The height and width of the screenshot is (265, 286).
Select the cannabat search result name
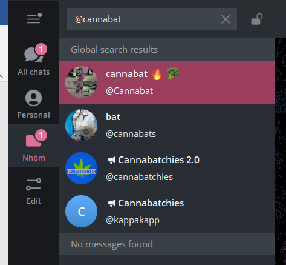[126, 74]
